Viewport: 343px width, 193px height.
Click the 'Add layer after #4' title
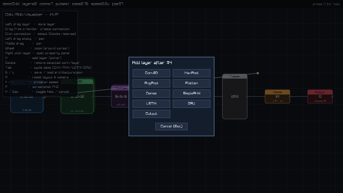(152, 63)
